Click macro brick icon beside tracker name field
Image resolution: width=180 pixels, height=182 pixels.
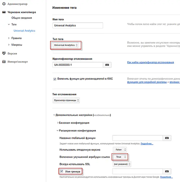pyautogui.click(x=167, y=171)
